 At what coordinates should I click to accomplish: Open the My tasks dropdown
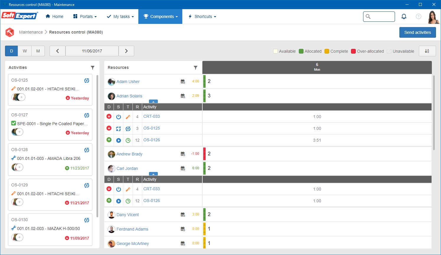[x=120, y=16]
